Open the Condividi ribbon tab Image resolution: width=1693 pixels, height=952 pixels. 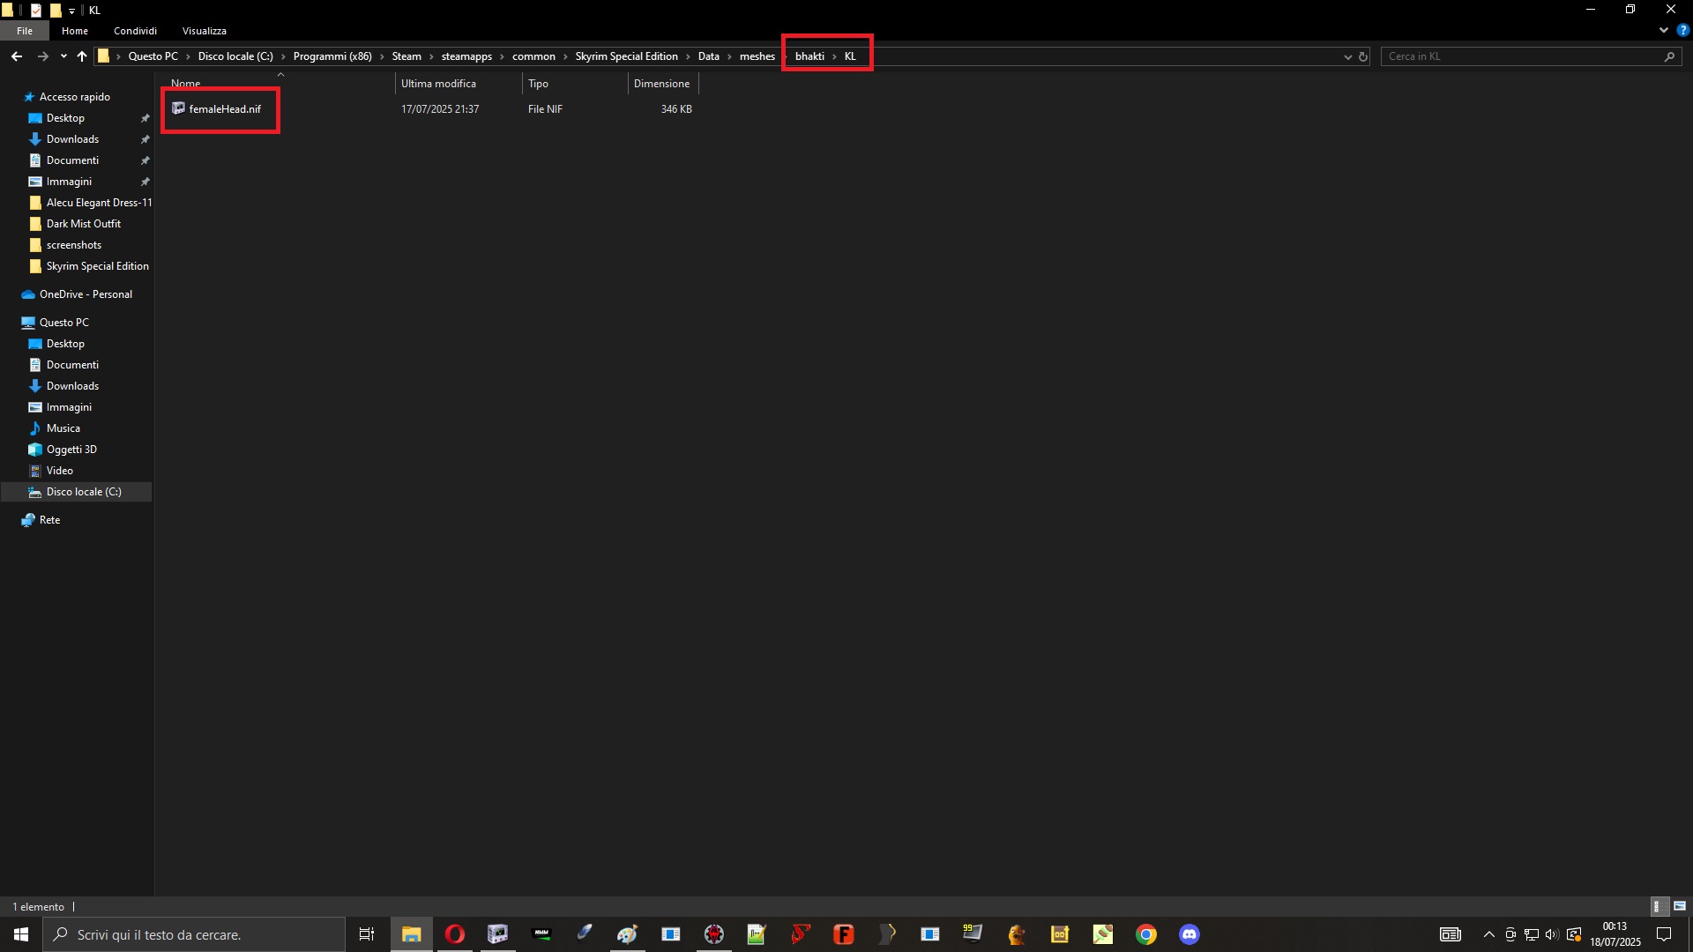(135, 31)
